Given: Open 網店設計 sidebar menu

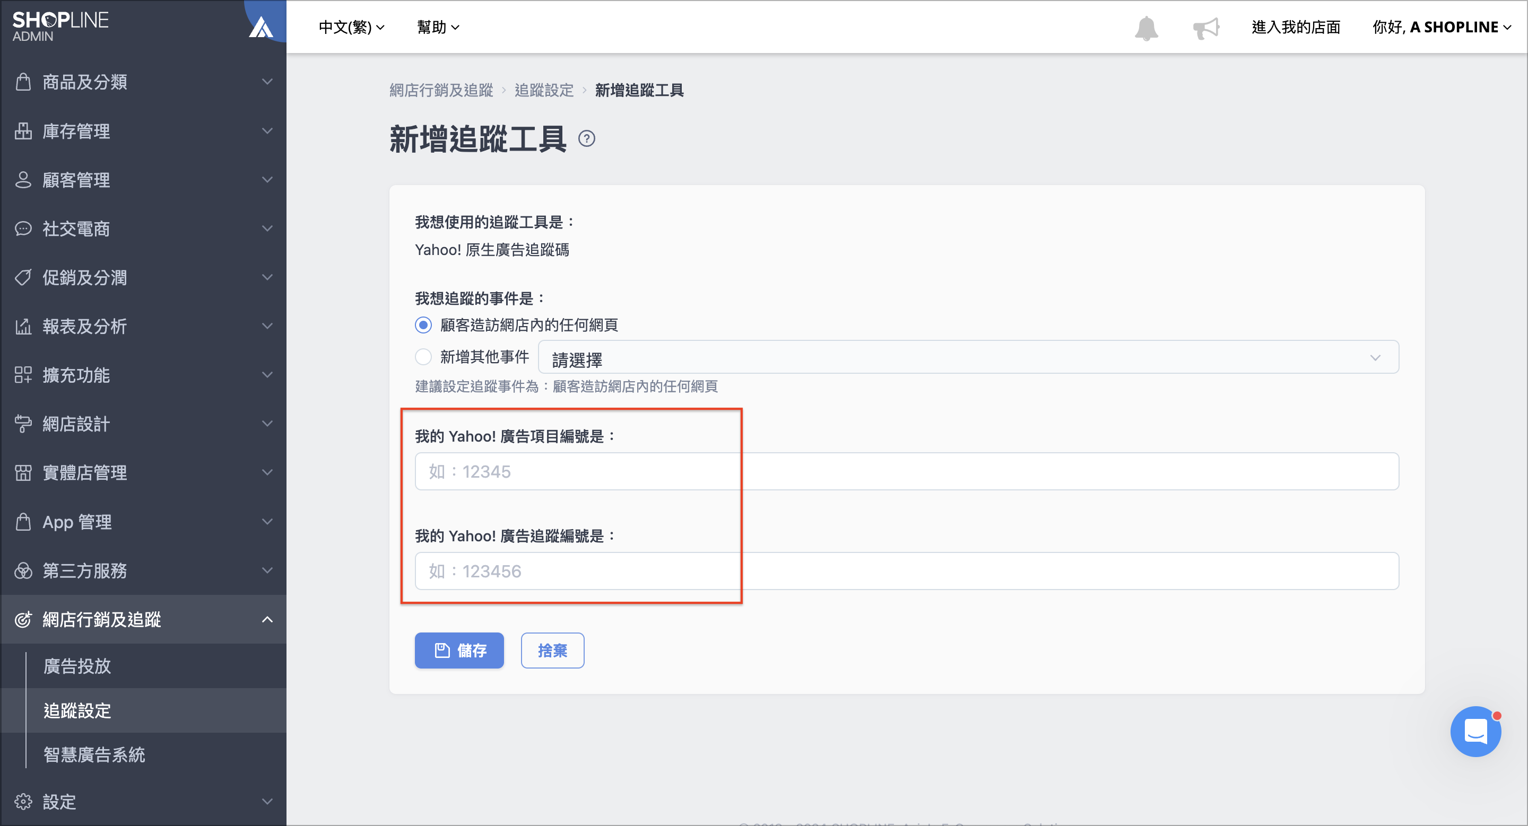Looking at the screenshot, I should (x=144, y=424).
